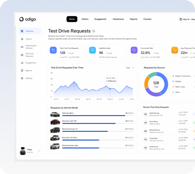Expand the Odigo assistant chevron
Image resolution: width=195 pixels, height=174 pixels.
39,151
